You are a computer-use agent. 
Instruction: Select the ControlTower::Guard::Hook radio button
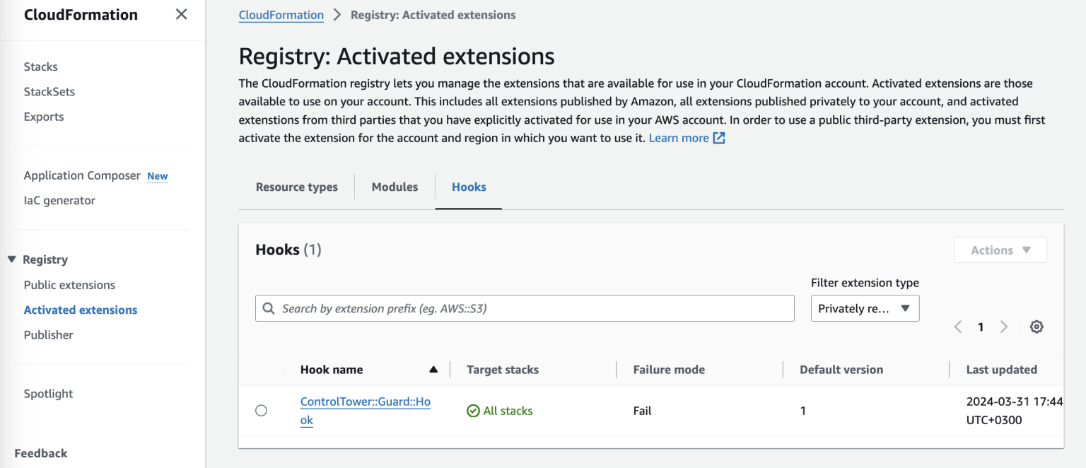[x=262, y=411]
